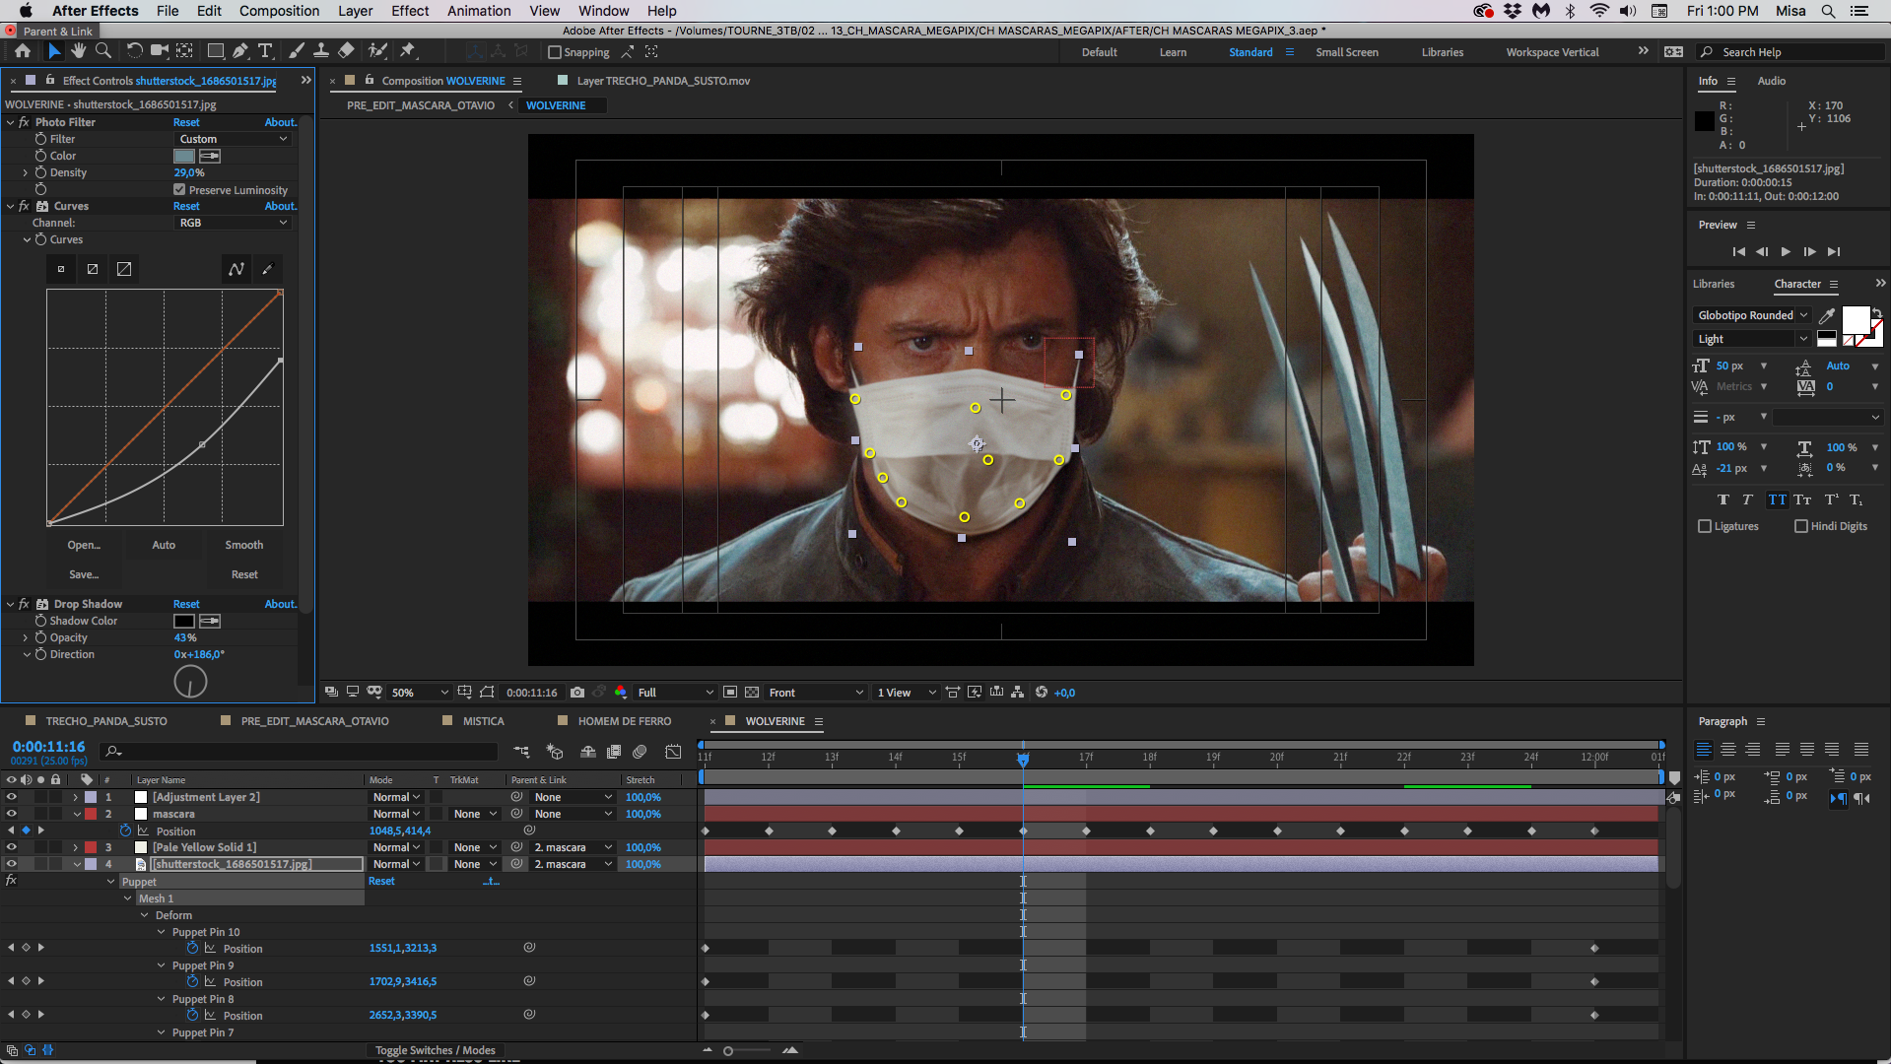Reset the Curves effect

point(185,206)
